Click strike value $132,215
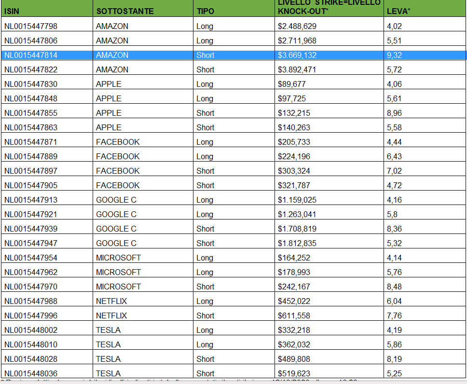 point(294,113)
